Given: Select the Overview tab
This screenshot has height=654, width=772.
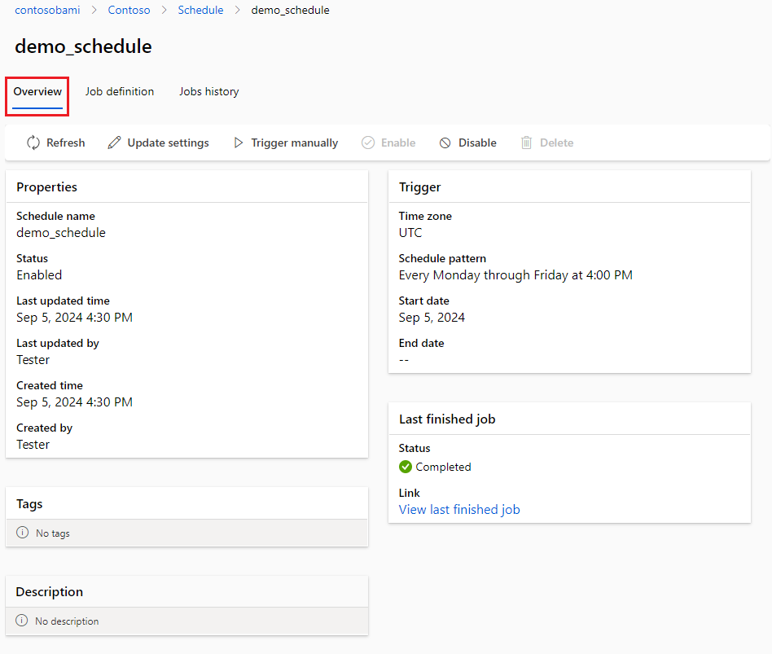Looking at the screenshot, I should [x=37, y=92].
